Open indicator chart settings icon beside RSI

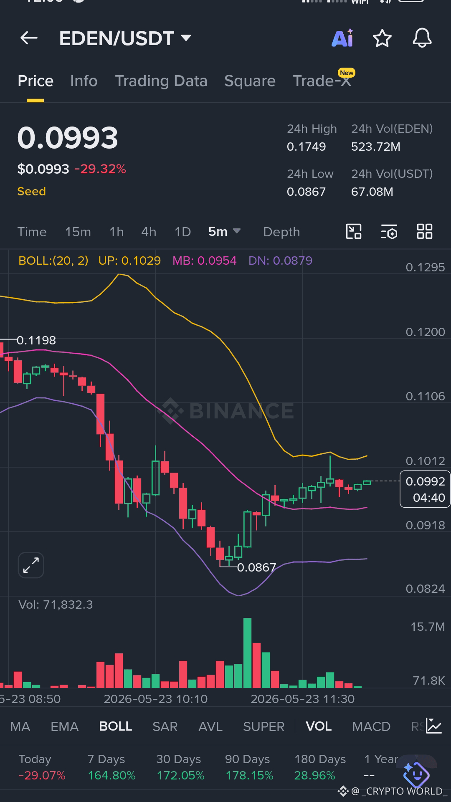(x=434, y=726)
